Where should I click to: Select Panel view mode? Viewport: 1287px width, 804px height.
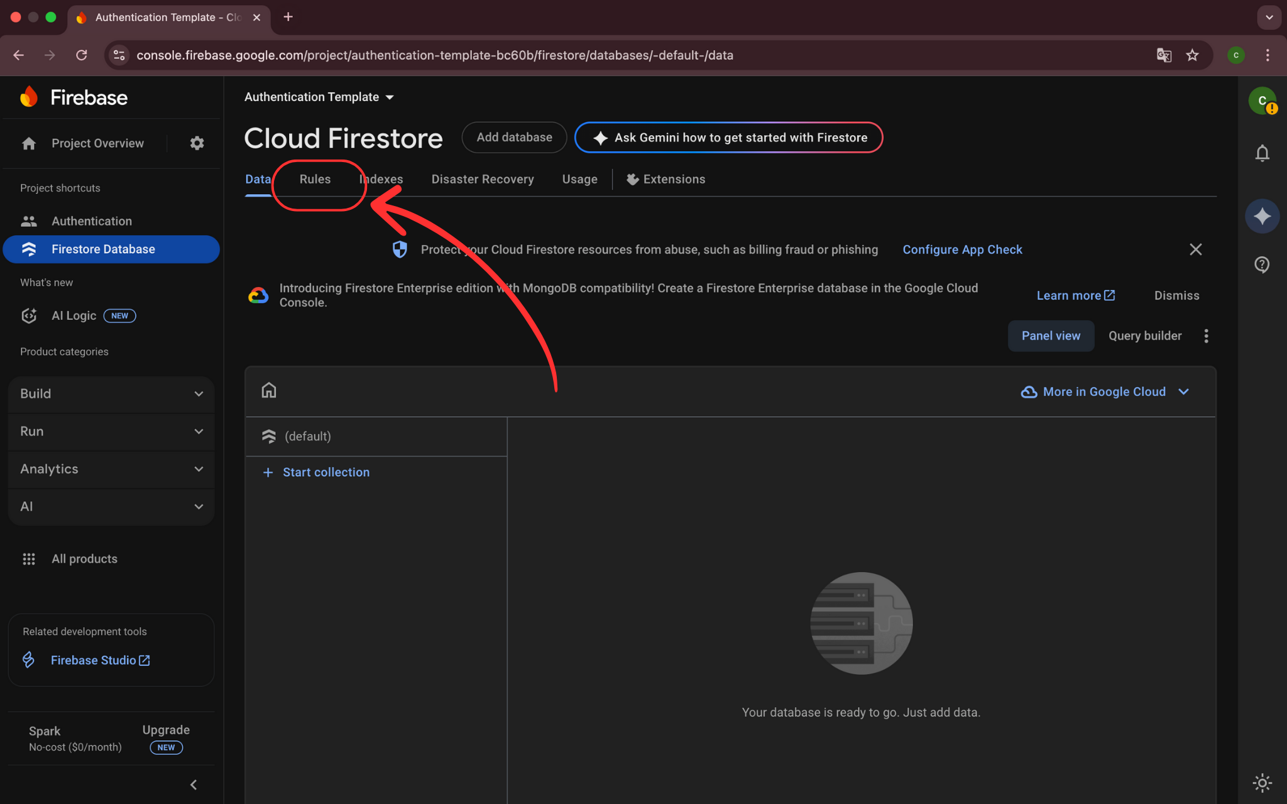1051,336
